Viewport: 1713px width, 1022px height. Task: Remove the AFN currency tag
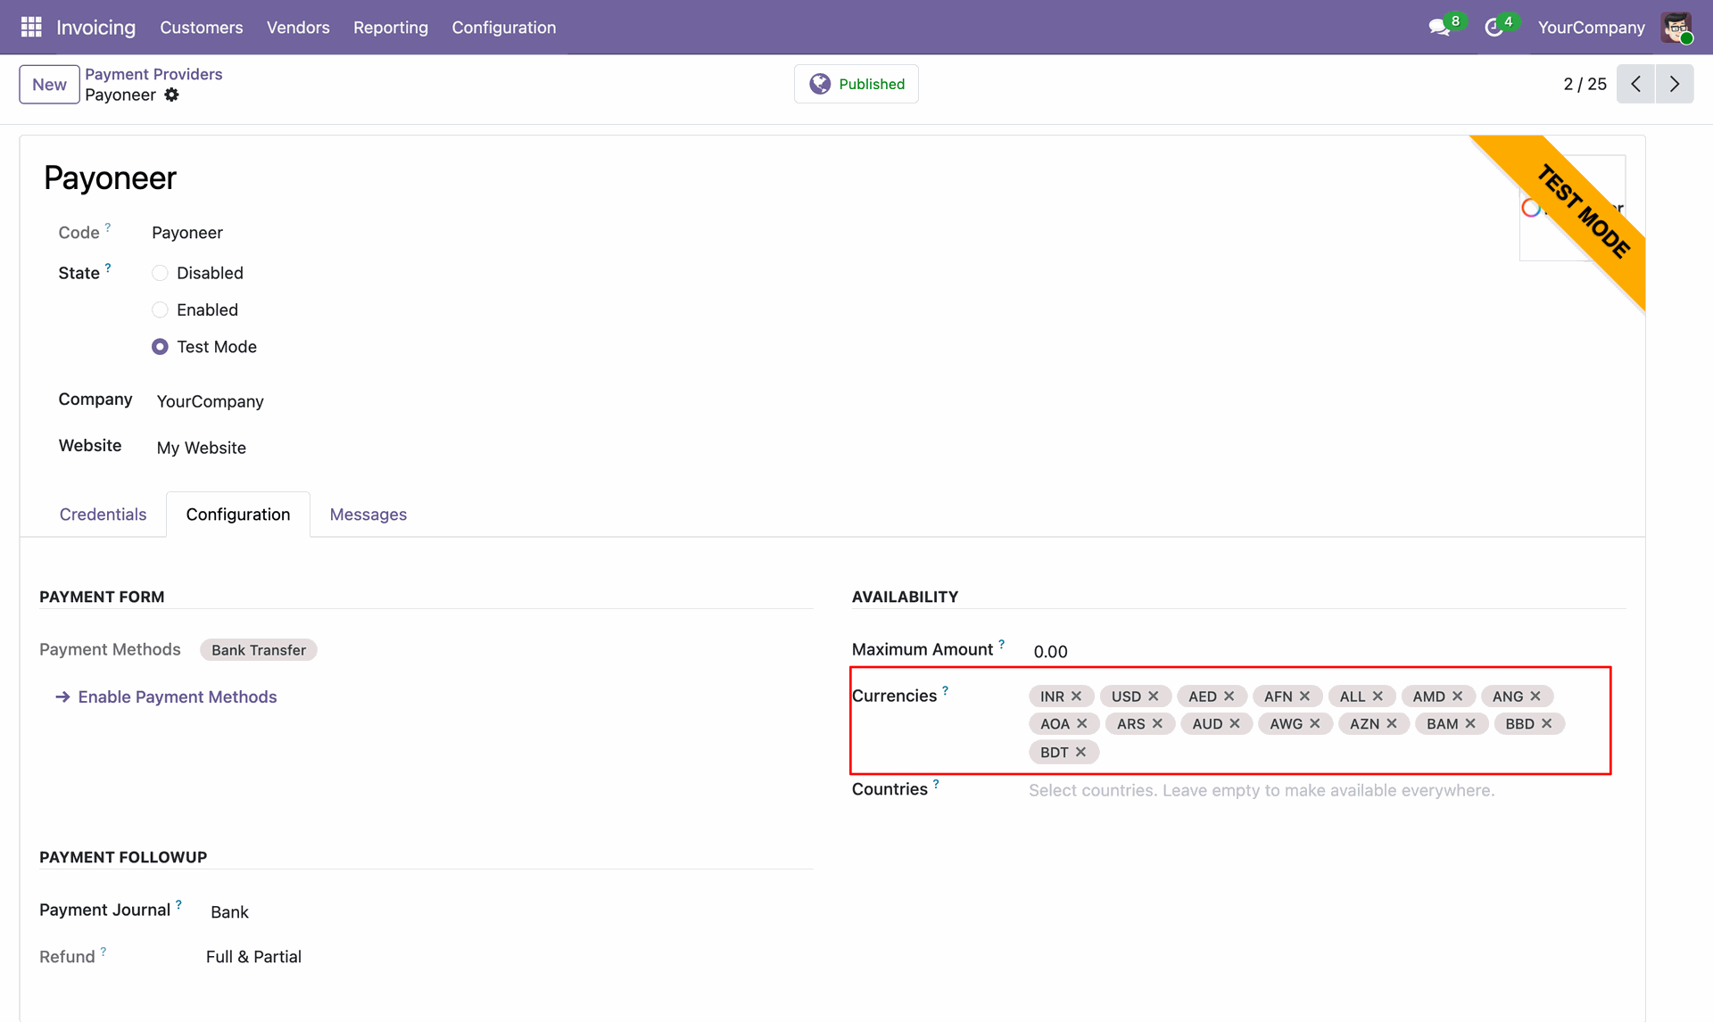(x=1305, y=696)
